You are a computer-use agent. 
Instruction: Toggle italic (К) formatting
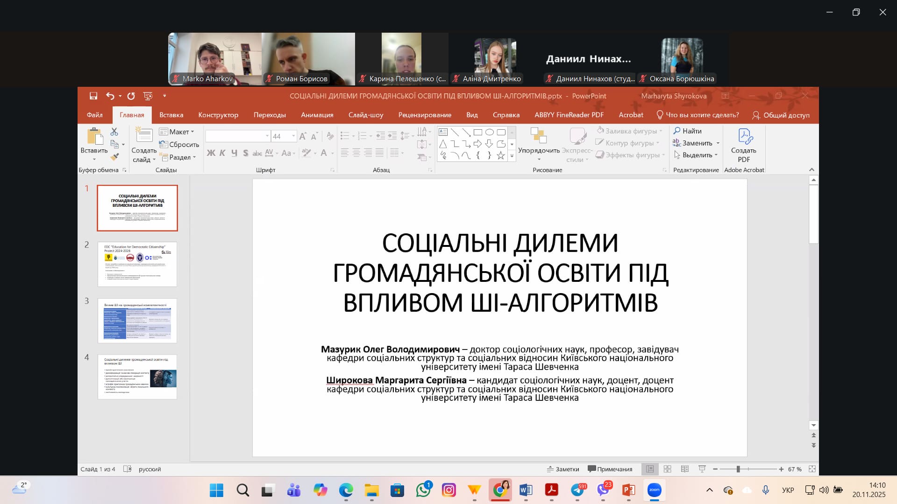coord(222,153)
